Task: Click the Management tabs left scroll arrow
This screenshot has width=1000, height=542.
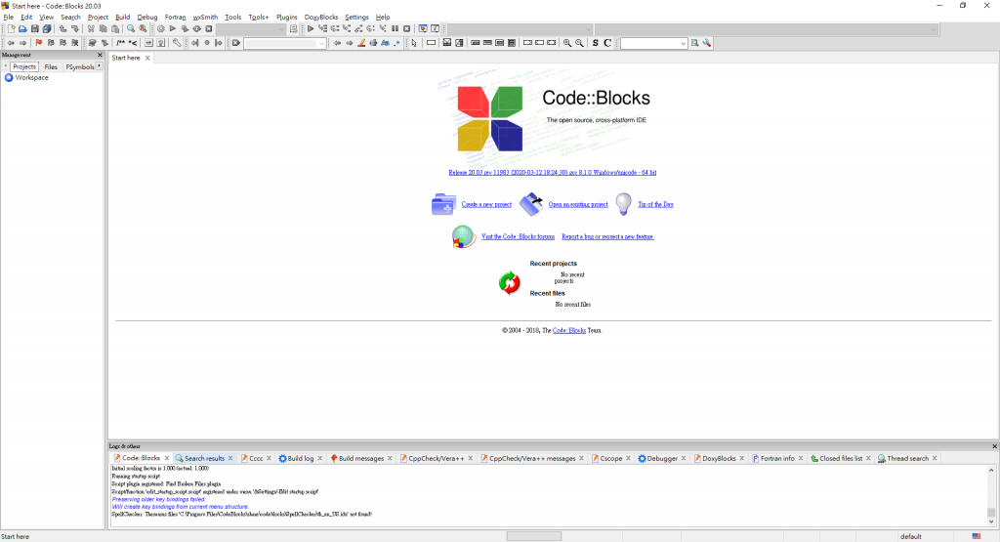Action: (6, 66)
